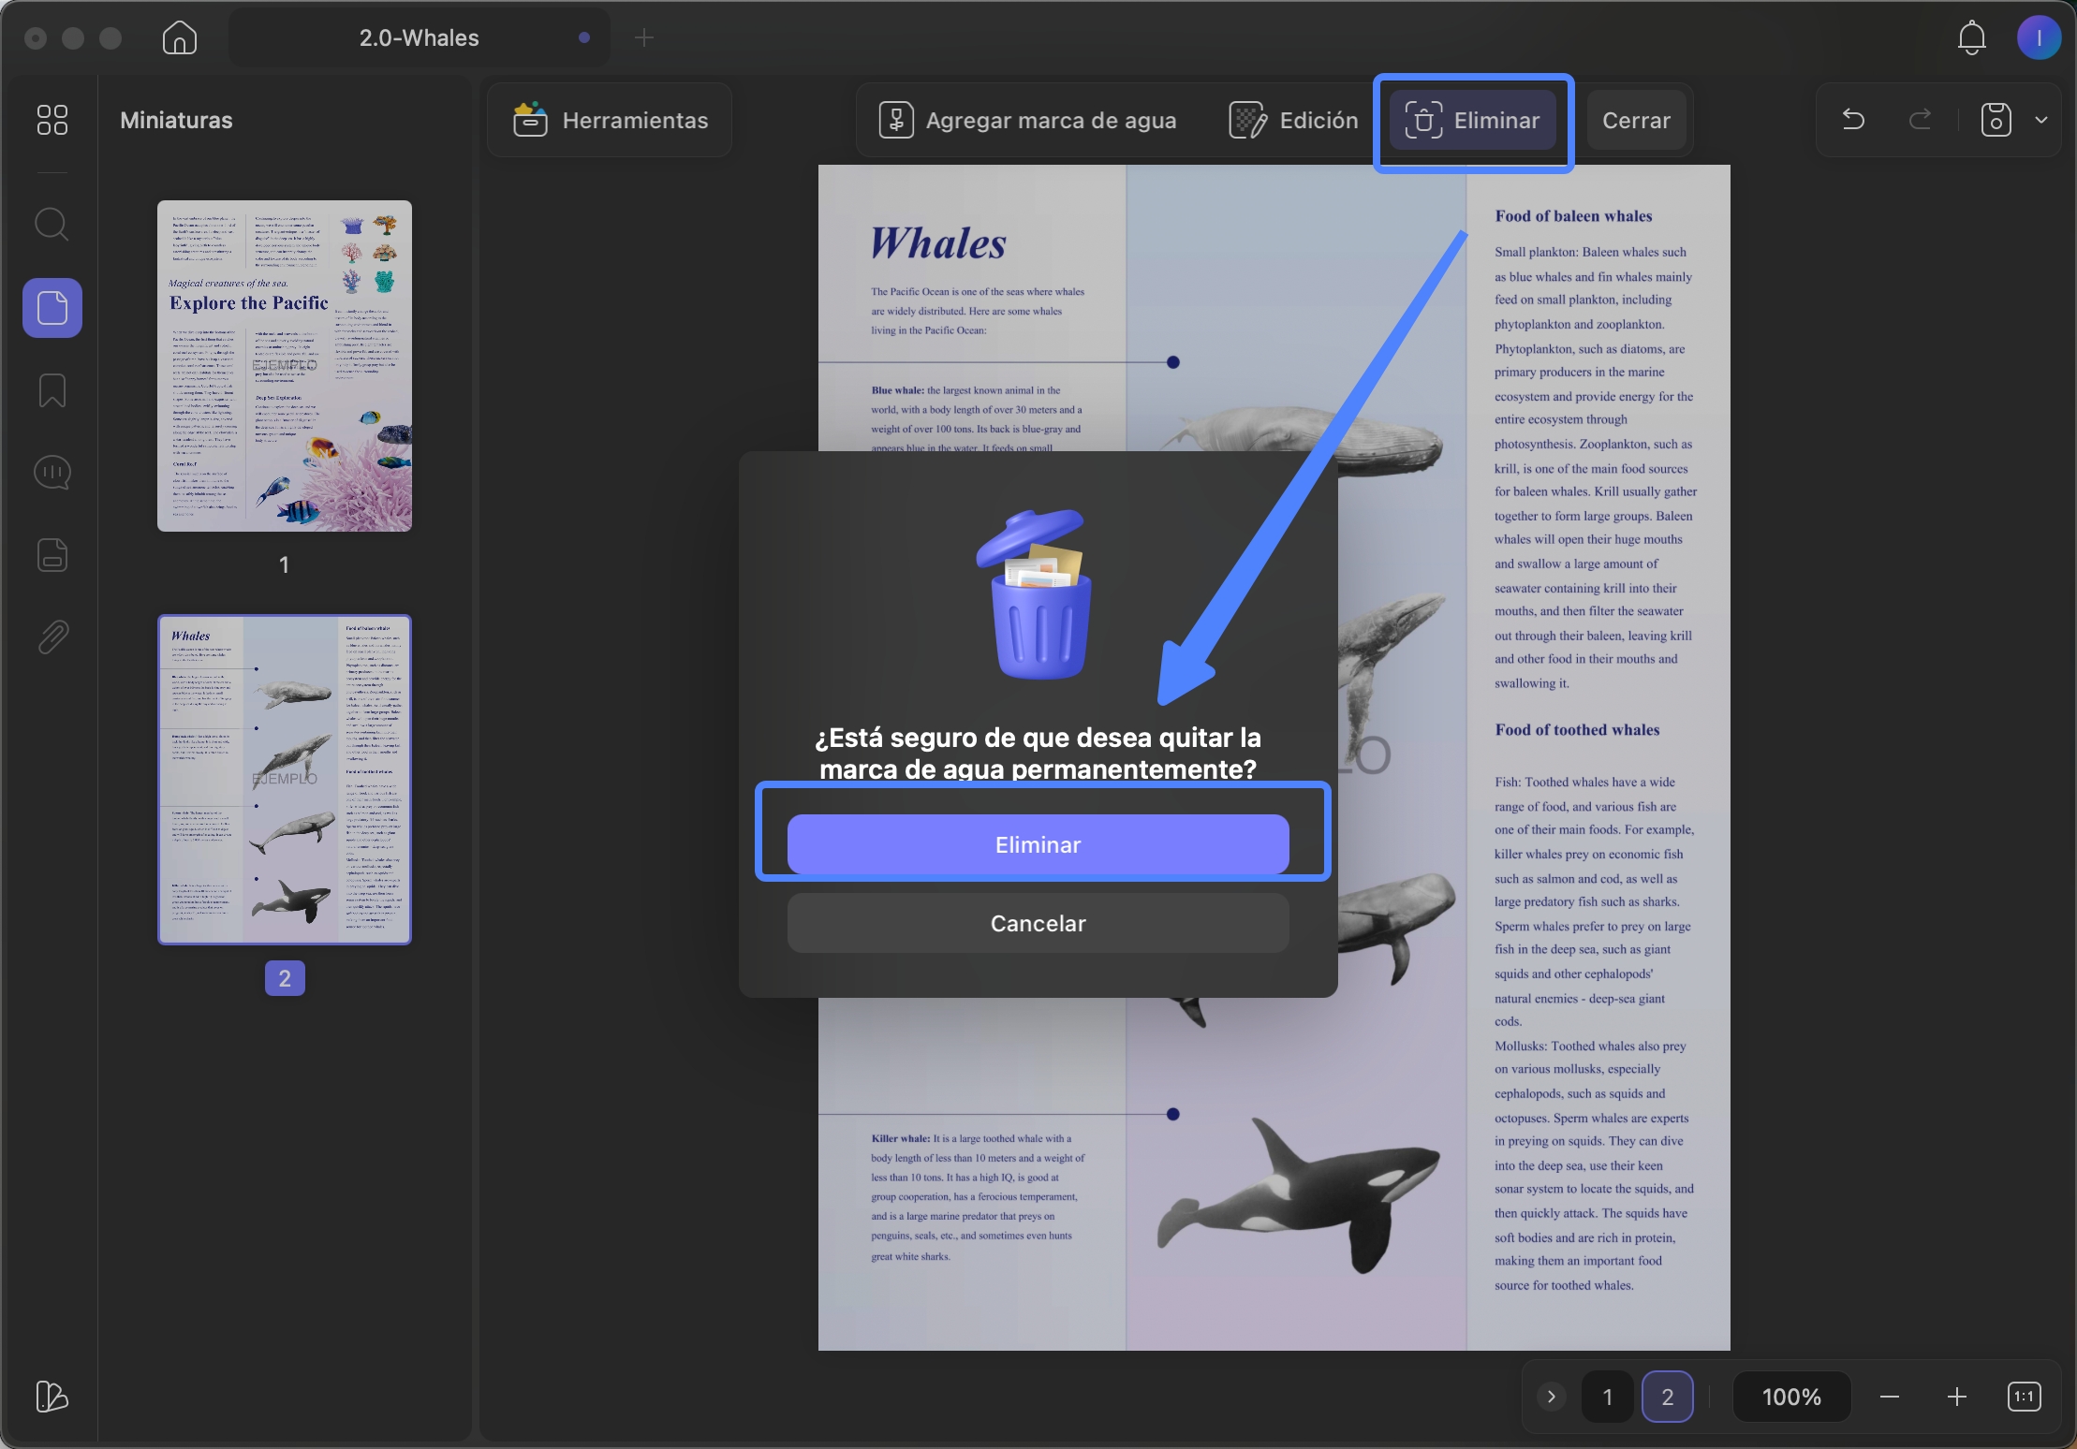Open the notifications bell
The image size is (2077, 1449).
click(x=1971, y=38)
